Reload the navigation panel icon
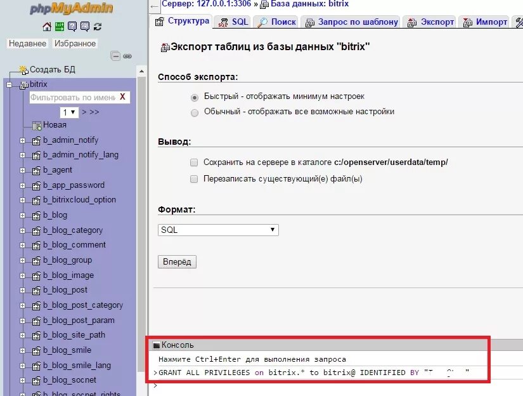The width and height of the screenshot is (523, 396). click(x=98, y=27)
